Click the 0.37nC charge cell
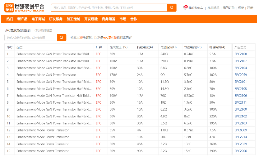The width and height of the screenshot is (259, 156). coord(189,130)
